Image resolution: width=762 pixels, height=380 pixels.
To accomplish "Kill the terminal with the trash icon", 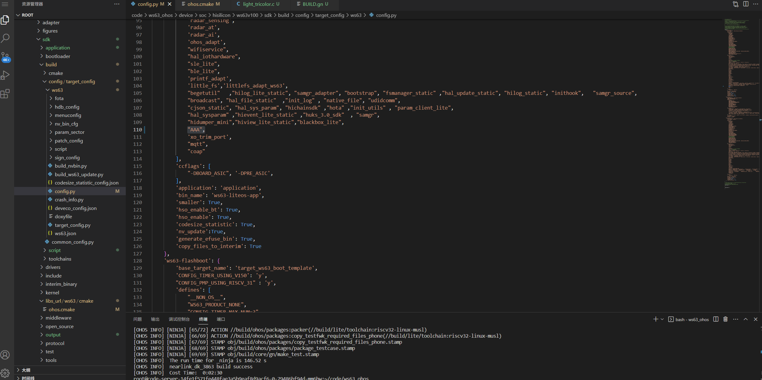I will pos(725,319).
